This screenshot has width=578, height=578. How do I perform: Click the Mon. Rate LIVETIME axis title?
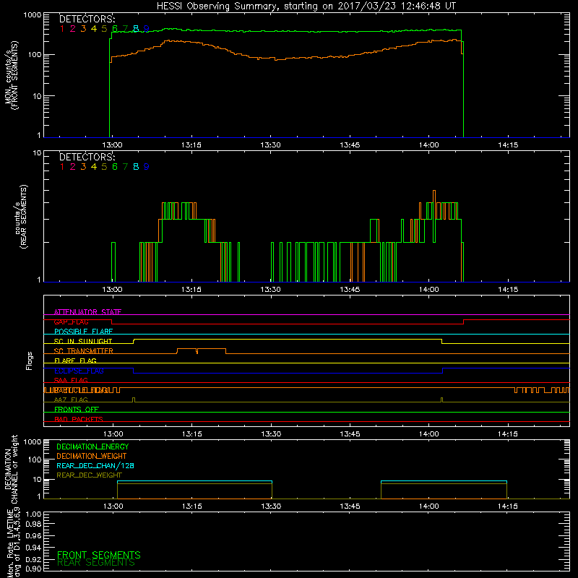point(14,542)
